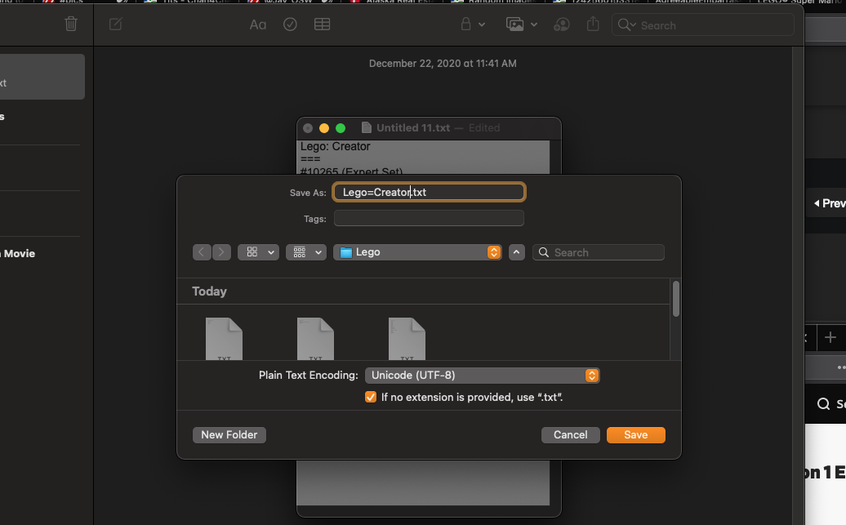
Task: Select the second TXT file thumbnail
Action: pyautogui.click(x=316, y=339)
